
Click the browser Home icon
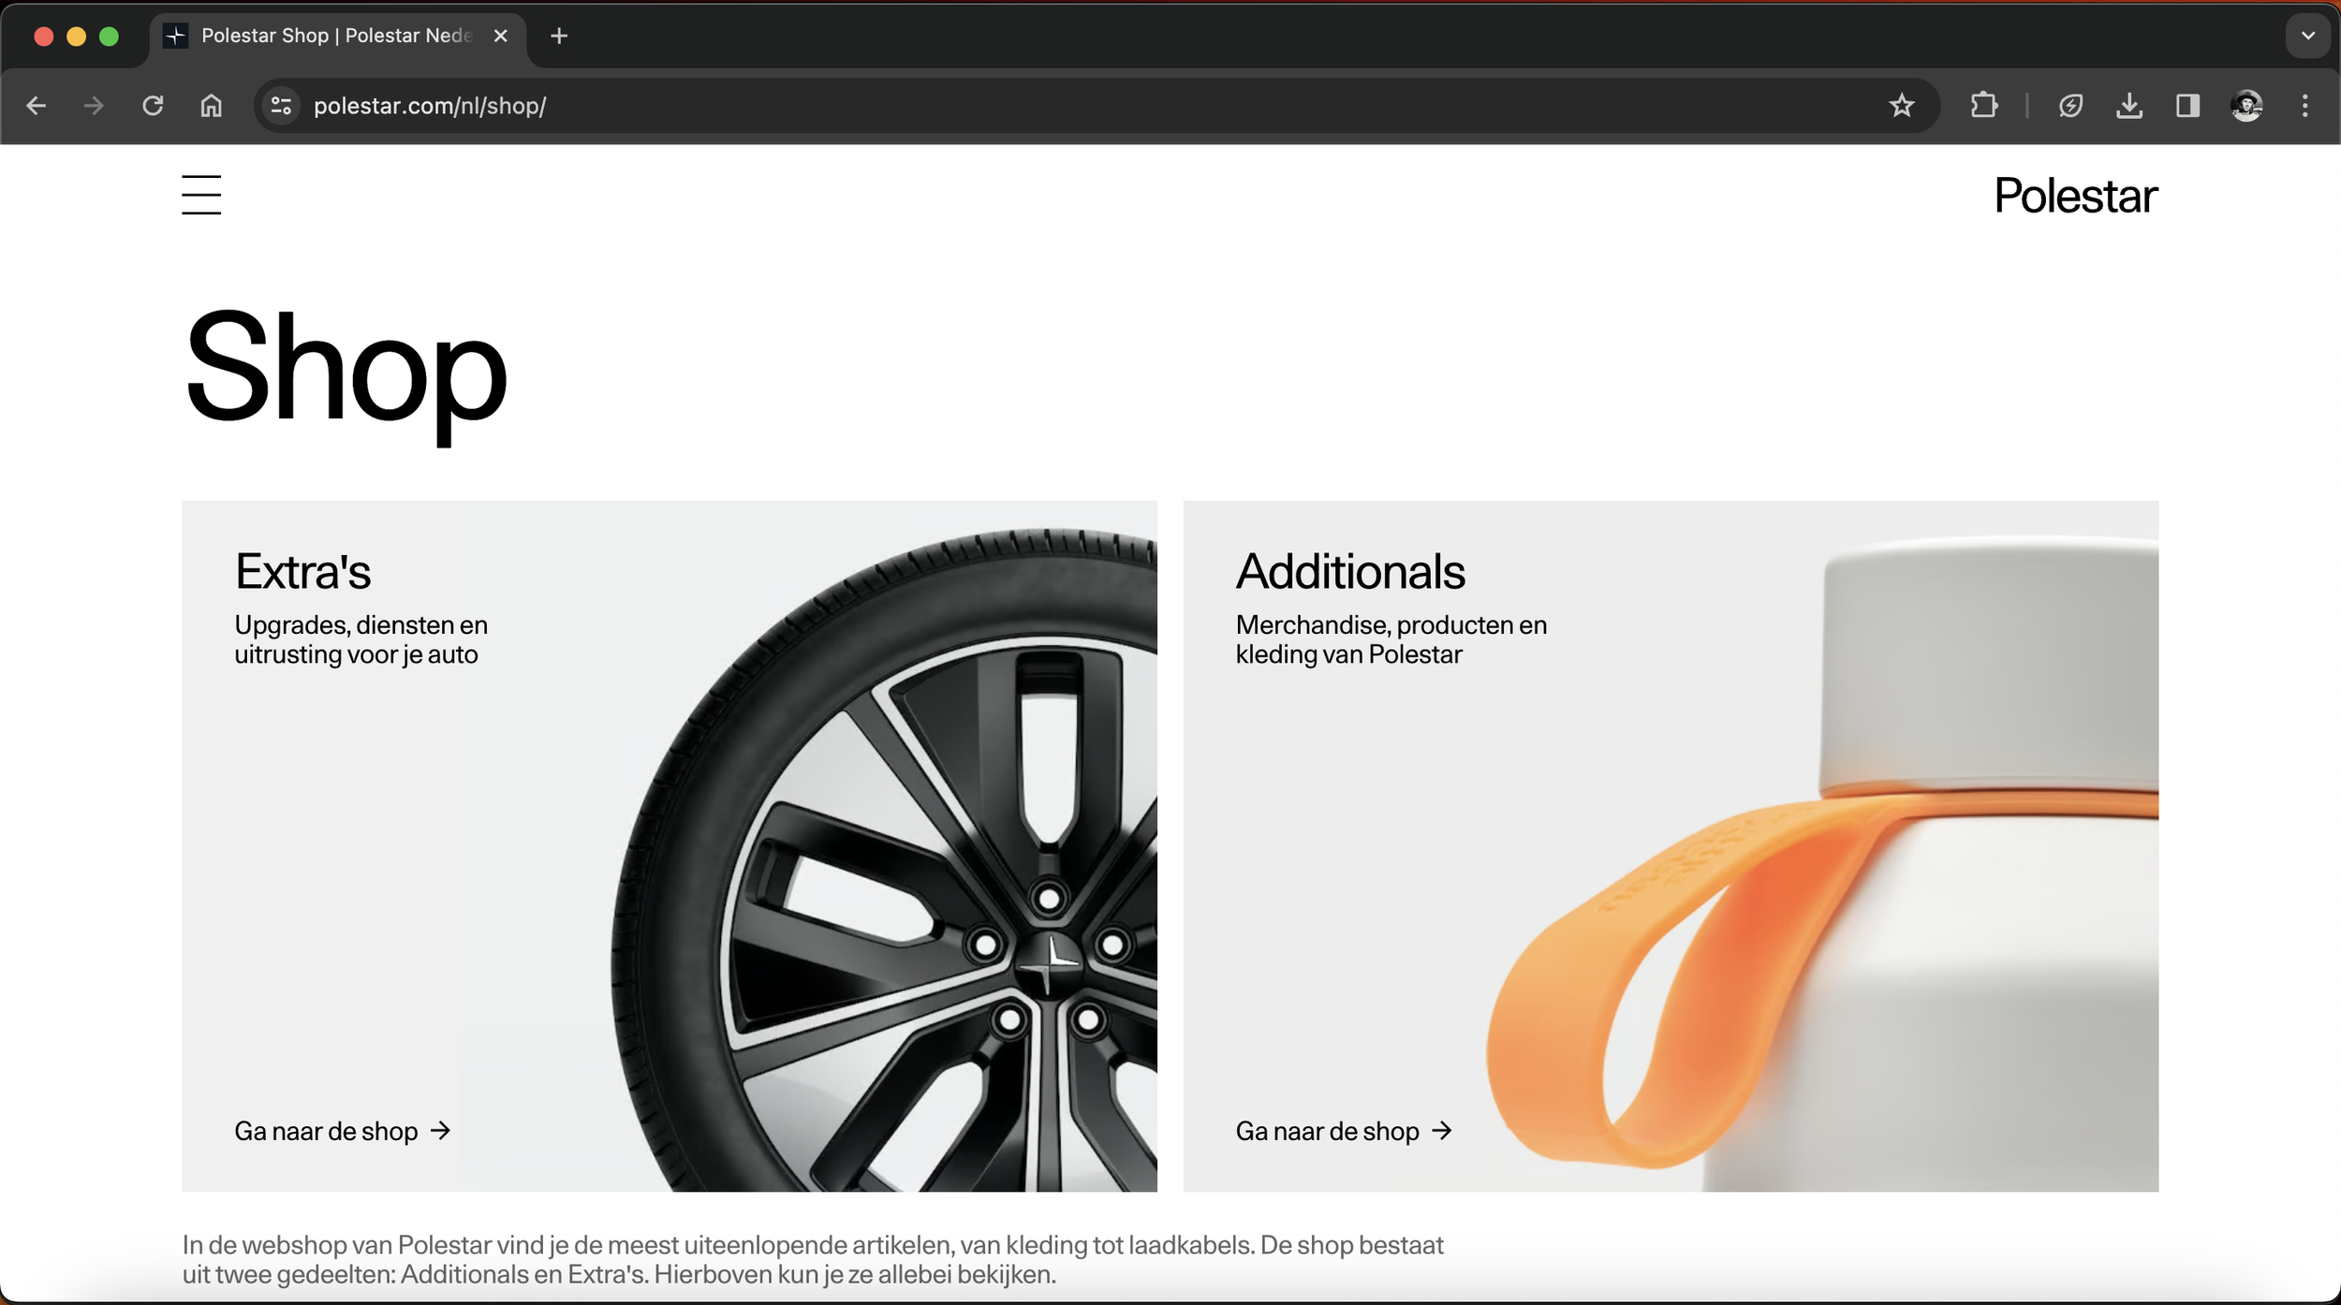(211, 105)
